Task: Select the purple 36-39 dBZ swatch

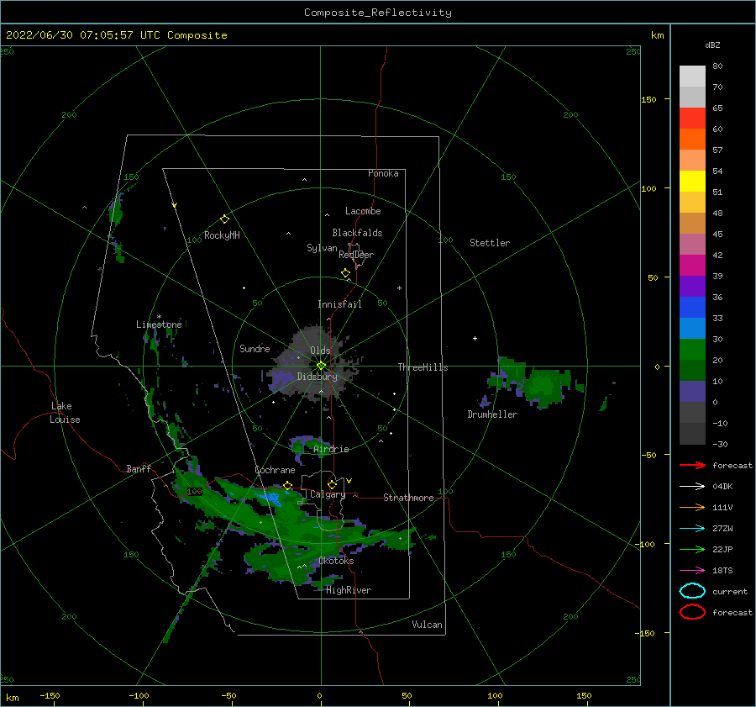Action: 692,287
